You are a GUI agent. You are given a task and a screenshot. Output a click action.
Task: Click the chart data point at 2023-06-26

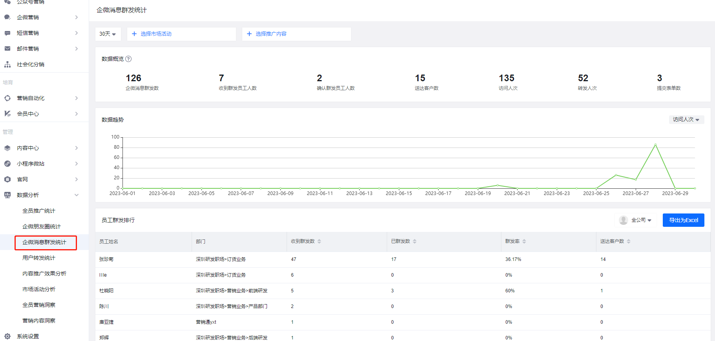(616, 175)
